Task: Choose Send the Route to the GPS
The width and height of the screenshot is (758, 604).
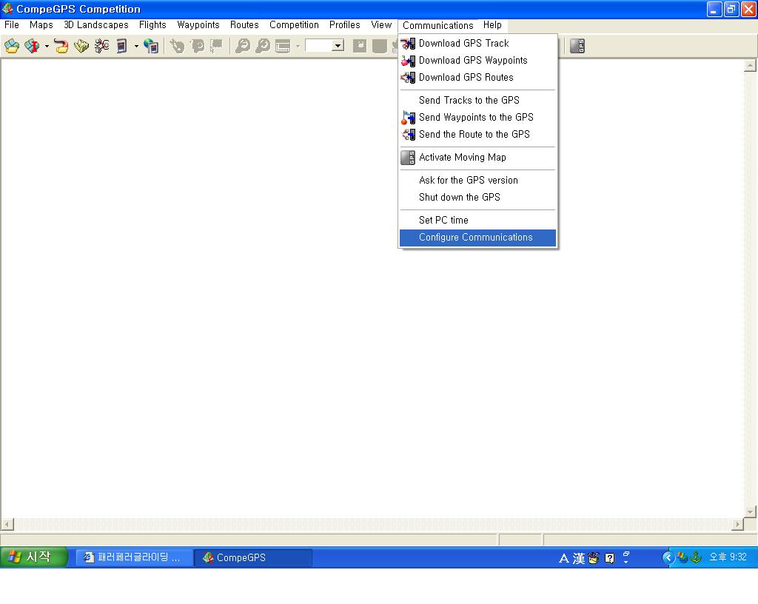Action: click(477, 134)
